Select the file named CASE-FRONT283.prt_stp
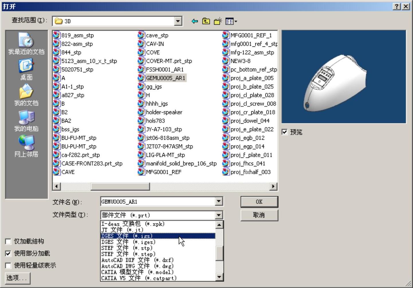Image resolution: width=413 pixels, height=288 pixels. pos(92,164)
